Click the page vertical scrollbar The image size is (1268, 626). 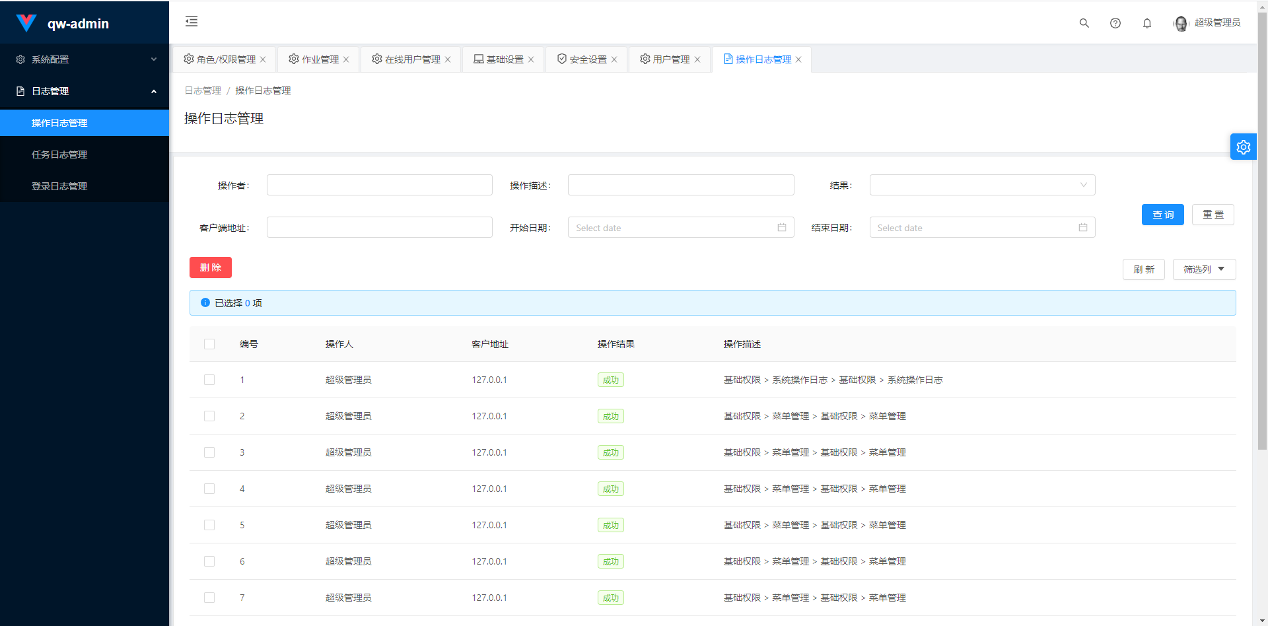[1262, 231]
